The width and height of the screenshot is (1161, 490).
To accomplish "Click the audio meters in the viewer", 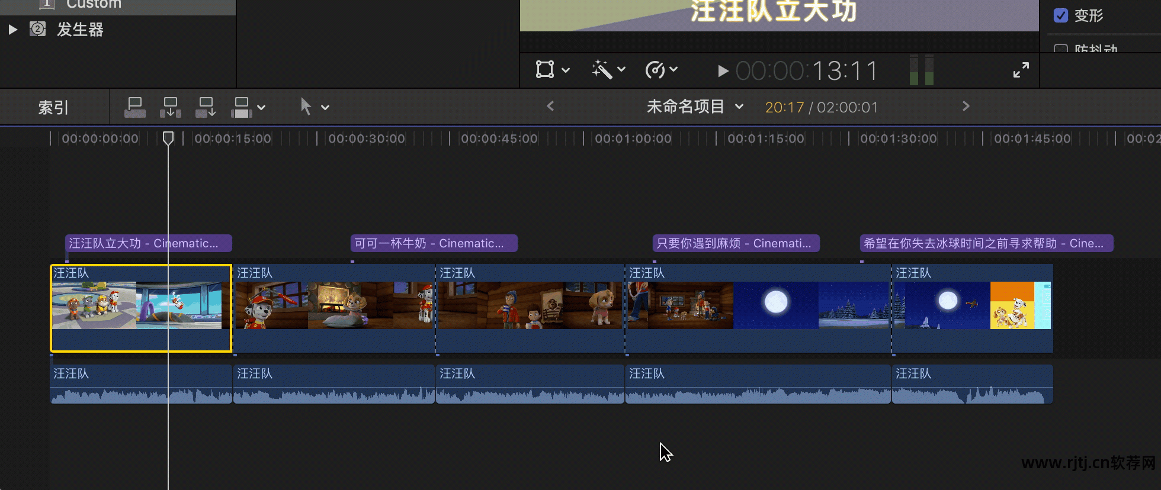I will [x=921, y=70].
